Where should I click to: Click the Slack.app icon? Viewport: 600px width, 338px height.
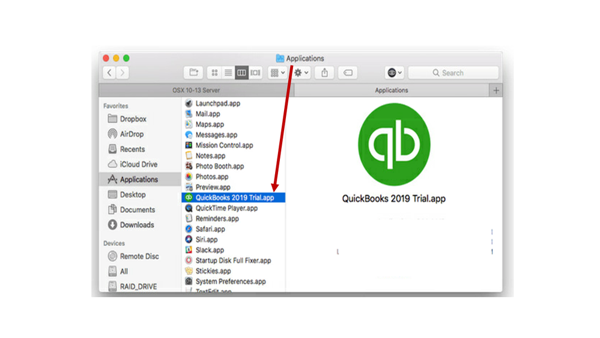tap(189, 250)
